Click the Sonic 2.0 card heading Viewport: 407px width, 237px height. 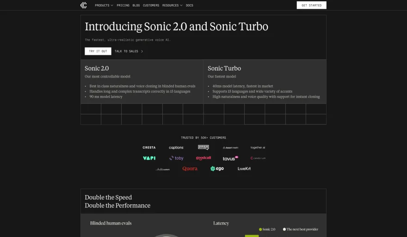tap(97, 68)
